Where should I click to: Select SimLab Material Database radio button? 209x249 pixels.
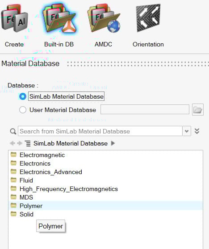click(23, 96)
